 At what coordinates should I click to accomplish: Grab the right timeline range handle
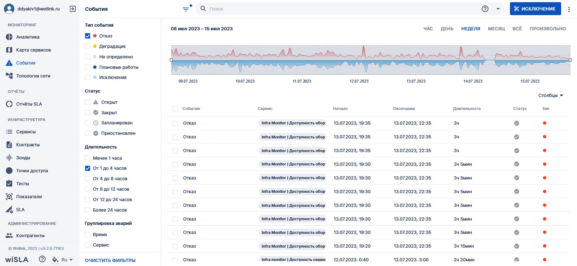570,60
